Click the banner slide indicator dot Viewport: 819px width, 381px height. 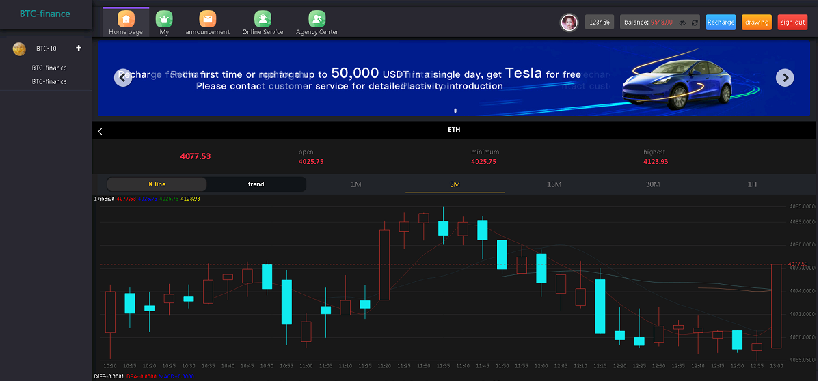coord(455,110)
